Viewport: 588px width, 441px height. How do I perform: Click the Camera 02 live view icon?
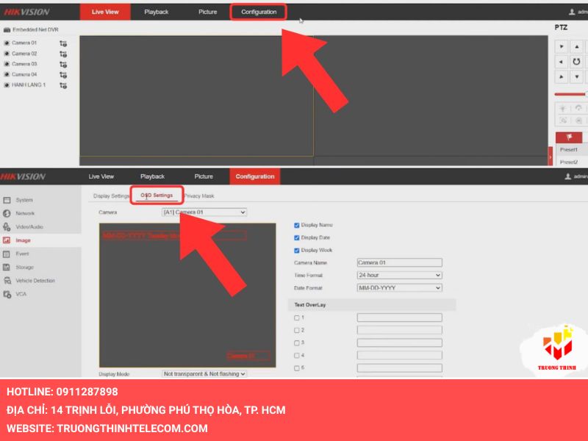pyautogui.click(x=7, y=54)
